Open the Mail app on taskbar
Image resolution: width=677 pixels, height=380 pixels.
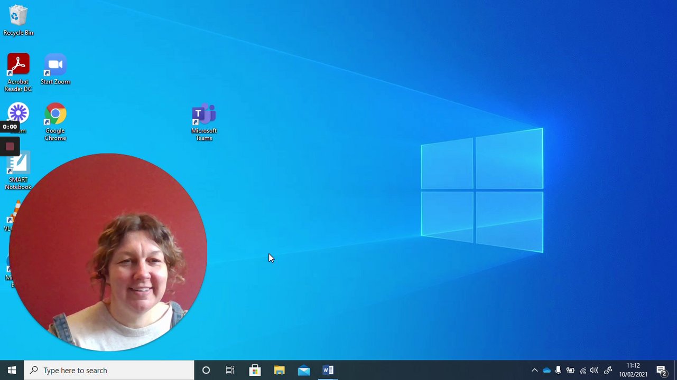303,370
